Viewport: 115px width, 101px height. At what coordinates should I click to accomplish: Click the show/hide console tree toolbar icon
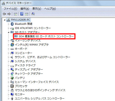16,14
